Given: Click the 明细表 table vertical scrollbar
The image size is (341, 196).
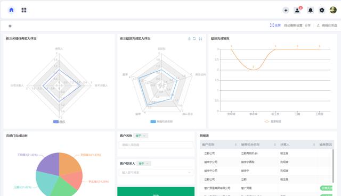Looking at the screenshot, I should [x=333, y=166].
